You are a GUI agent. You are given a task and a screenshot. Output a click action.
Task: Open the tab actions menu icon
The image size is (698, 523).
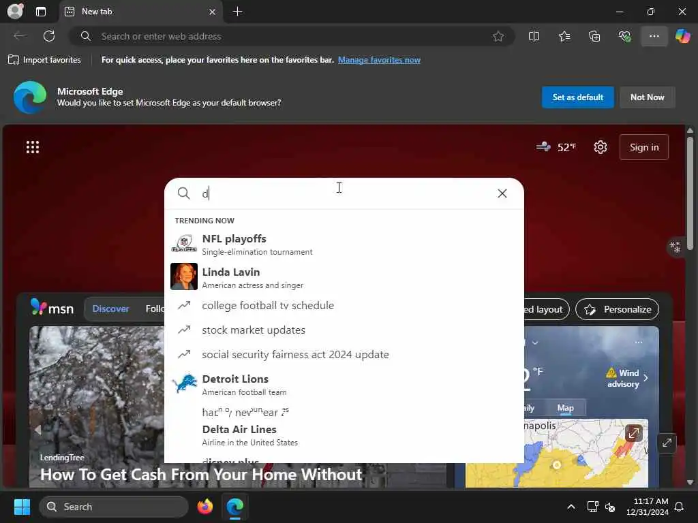coord(41,12)
